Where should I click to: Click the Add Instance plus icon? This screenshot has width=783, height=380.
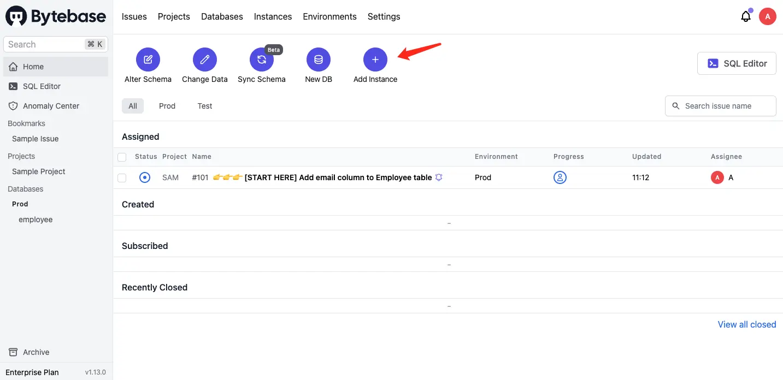pyautogui.click(x=375, y=60)
